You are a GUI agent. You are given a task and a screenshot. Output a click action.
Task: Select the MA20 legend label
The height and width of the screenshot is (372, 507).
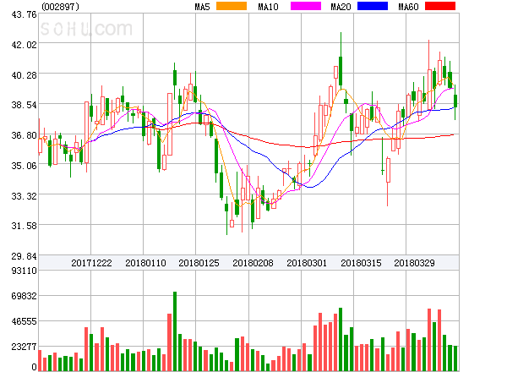(x=341, y=7)
